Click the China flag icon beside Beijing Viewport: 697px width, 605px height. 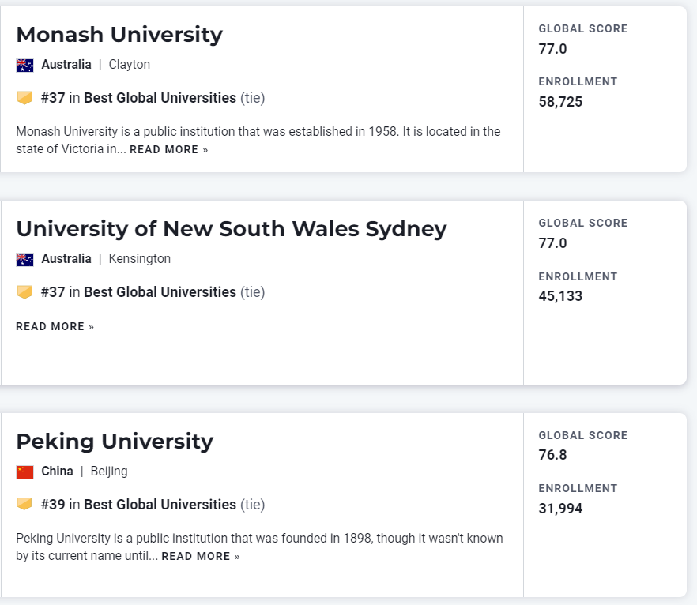[x=24, y=472]
